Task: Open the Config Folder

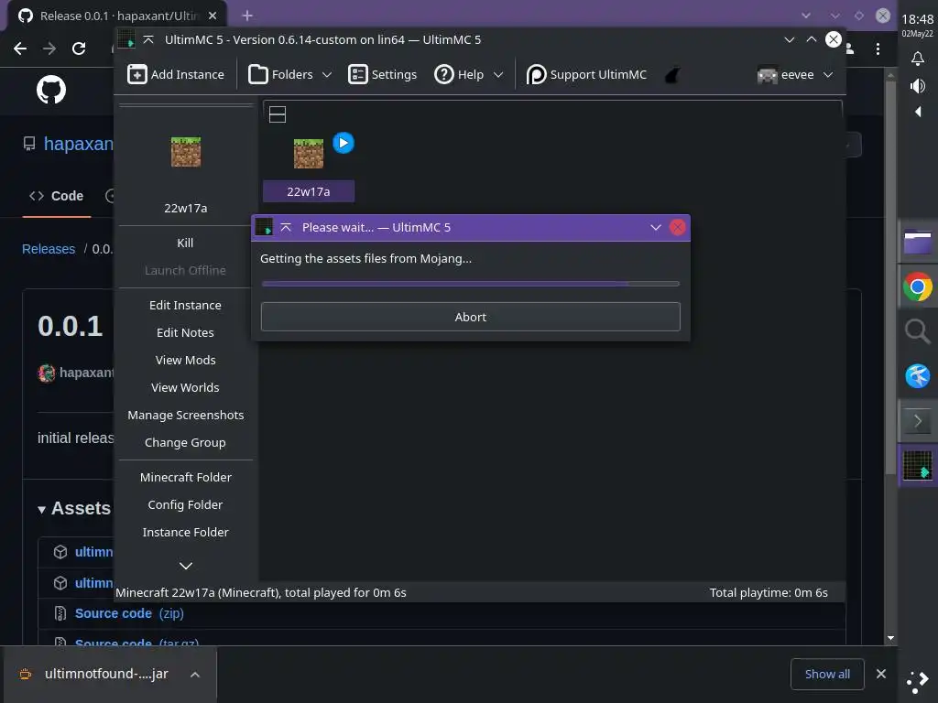Action: pyautogui.click(x=185, y=504)
